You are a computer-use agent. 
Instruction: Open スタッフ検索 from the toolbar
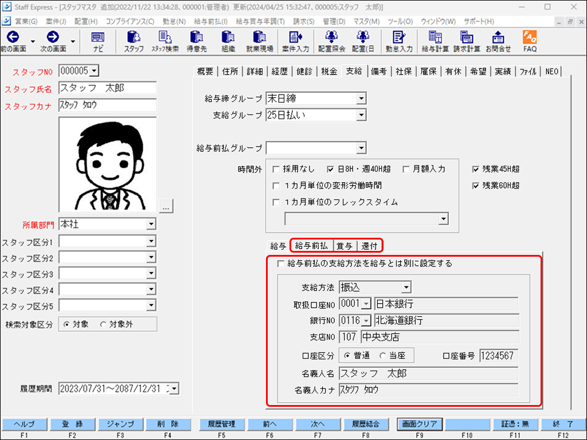point(165,42)
